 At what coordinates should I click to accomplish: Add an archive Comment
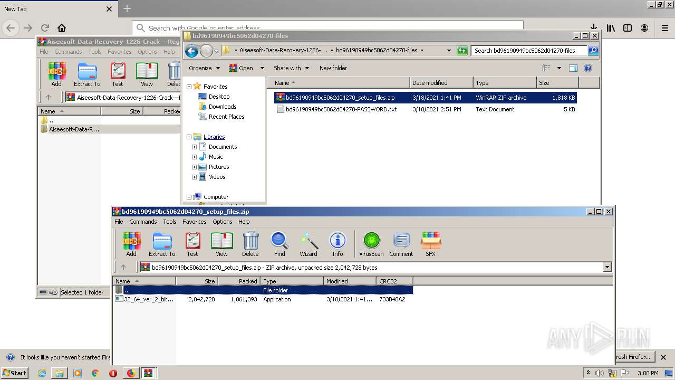[401, 244]
